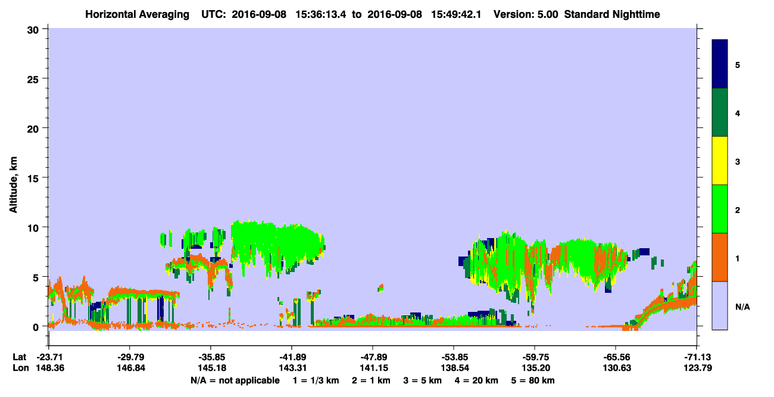This screenshot has height=397, width=774.
Task: Click the orange colorbar segment labeled 1
Action: [x=720, y=257]
